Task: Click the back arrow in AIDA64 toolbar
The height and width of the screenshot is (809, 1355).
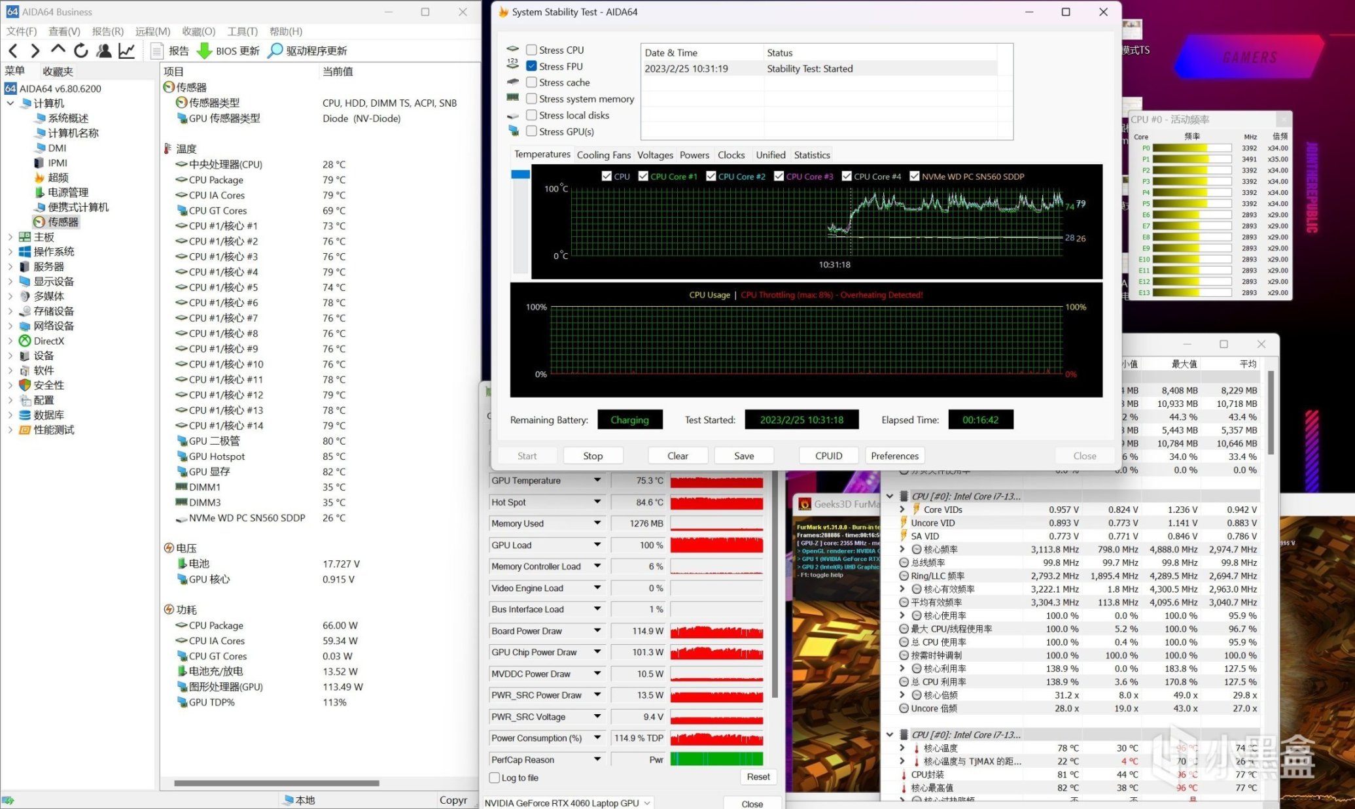Action: coord(13,50)
